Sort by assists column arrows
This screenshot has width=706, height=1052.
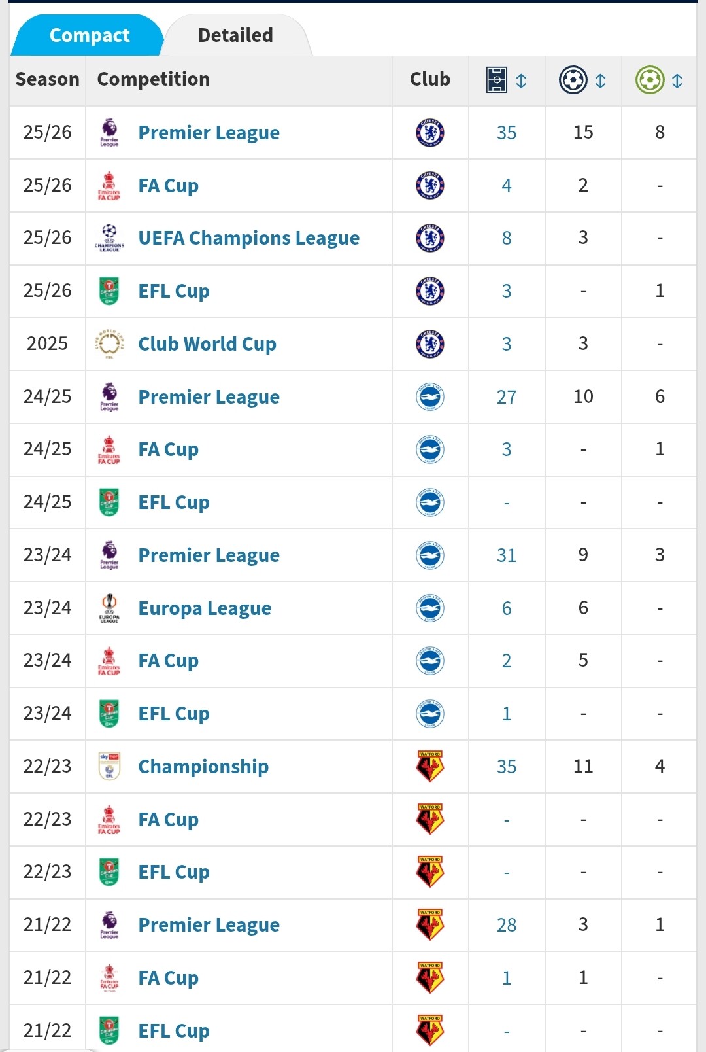click(677, 80)
